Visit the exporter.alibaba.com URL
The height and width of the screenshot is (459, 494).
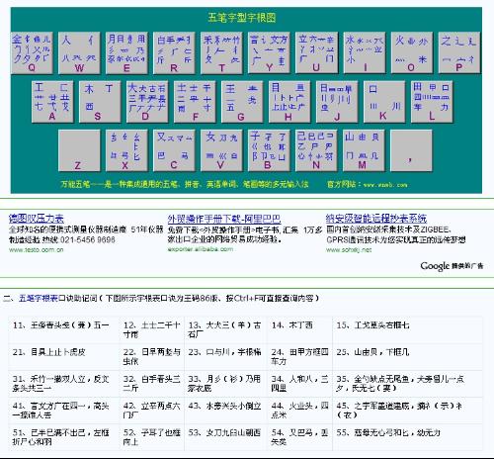[201, 249]
